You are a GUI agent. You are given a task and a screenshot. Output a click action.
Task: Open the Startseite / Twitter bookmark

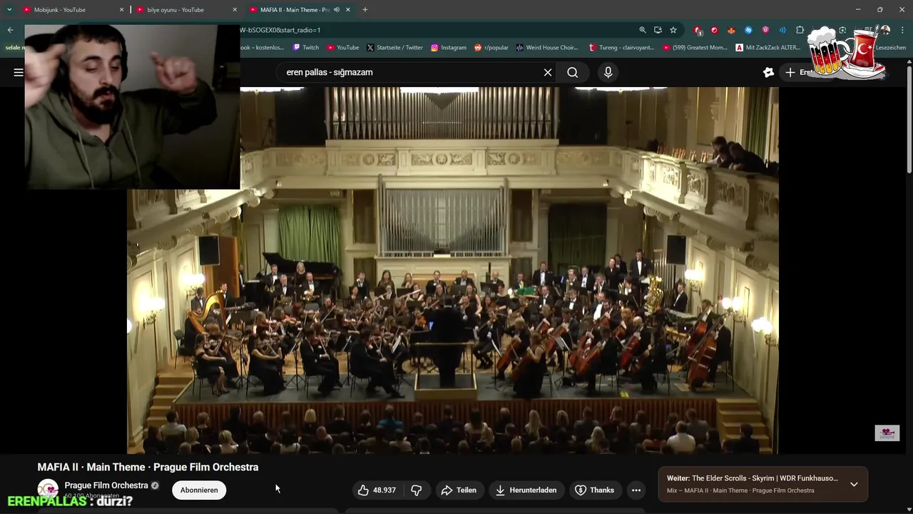[394, 48]
